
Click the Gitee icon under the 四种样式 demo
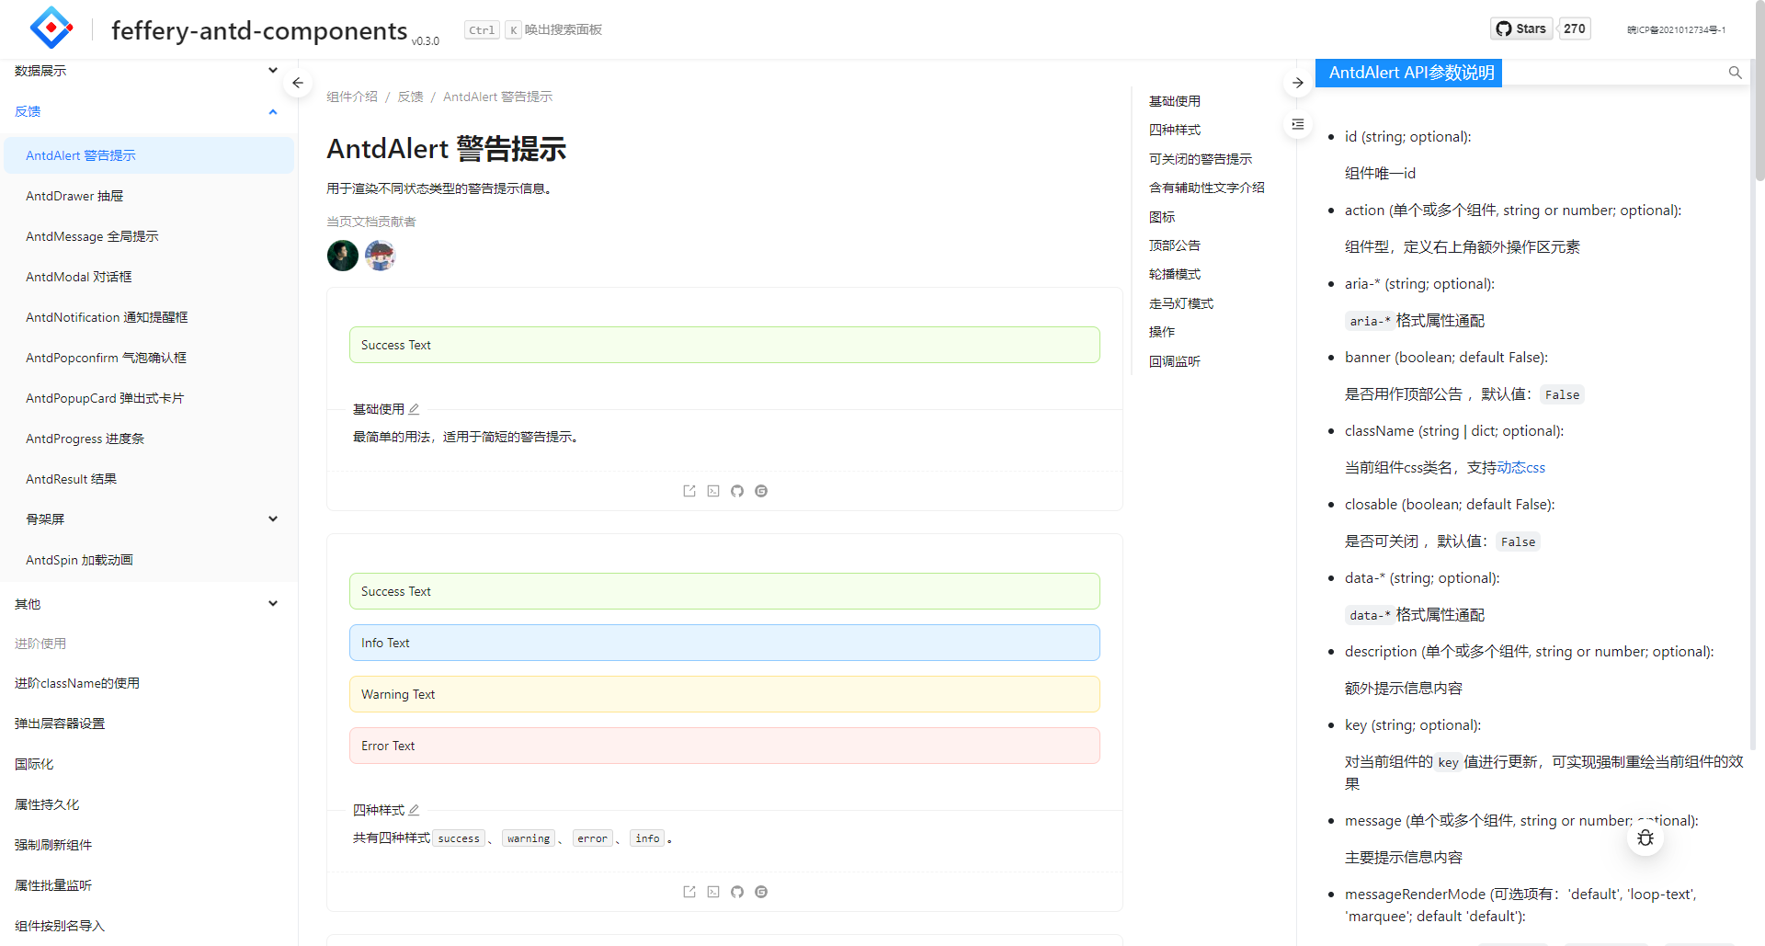click(x=761, y=892)
